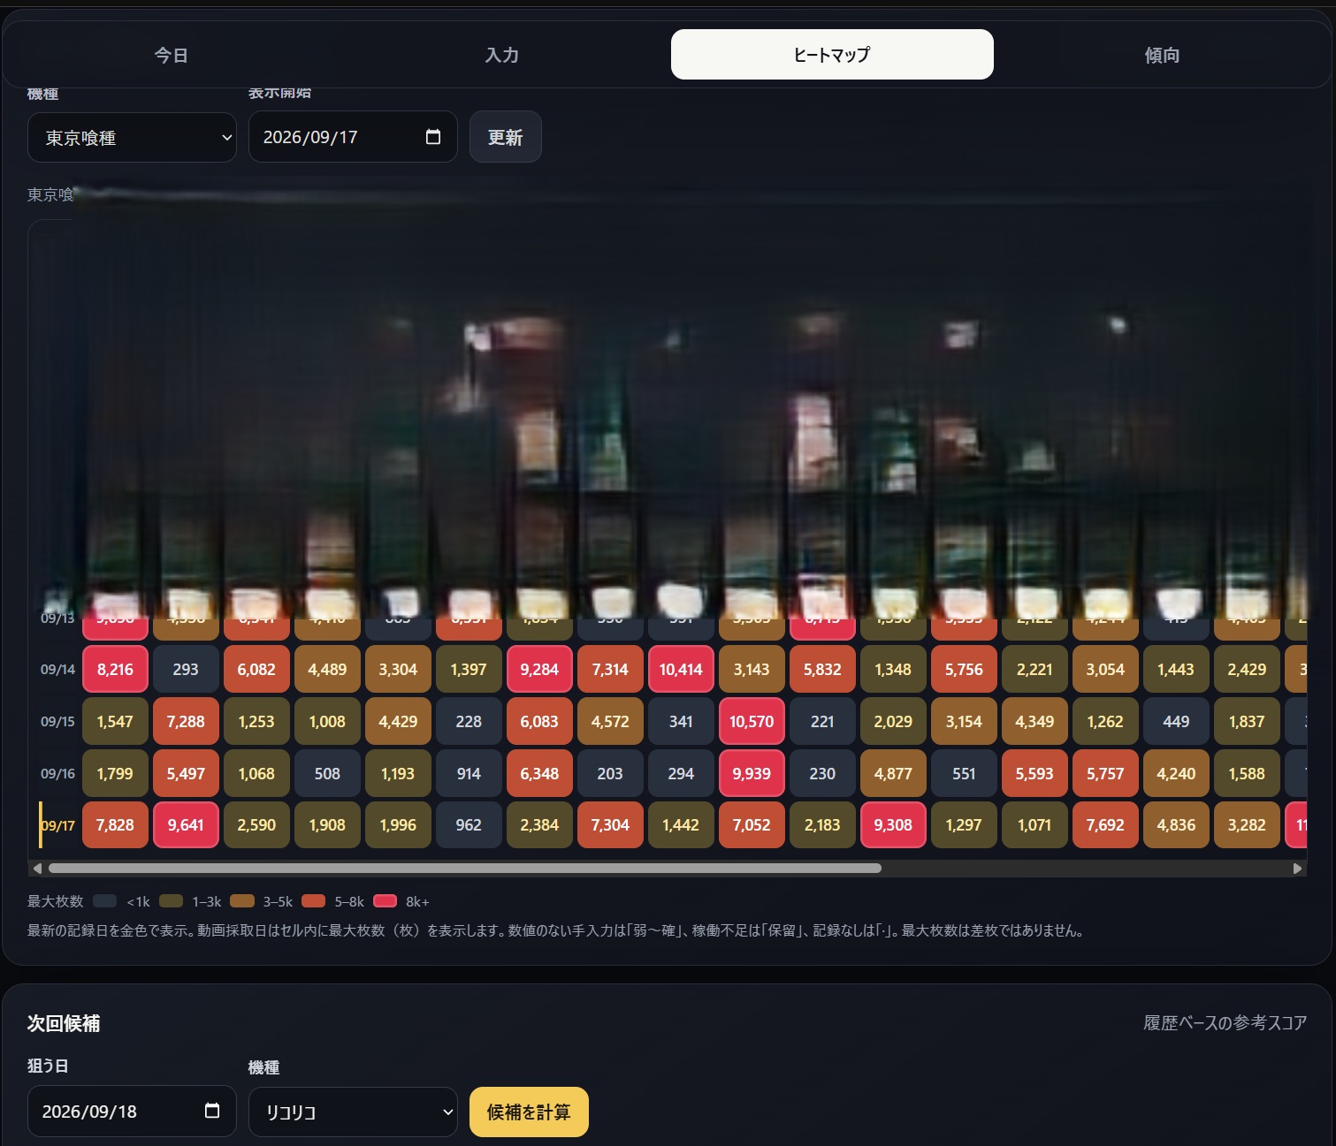
Task: Select the 9,641 cell on 09/17
Action: [186, 824]
